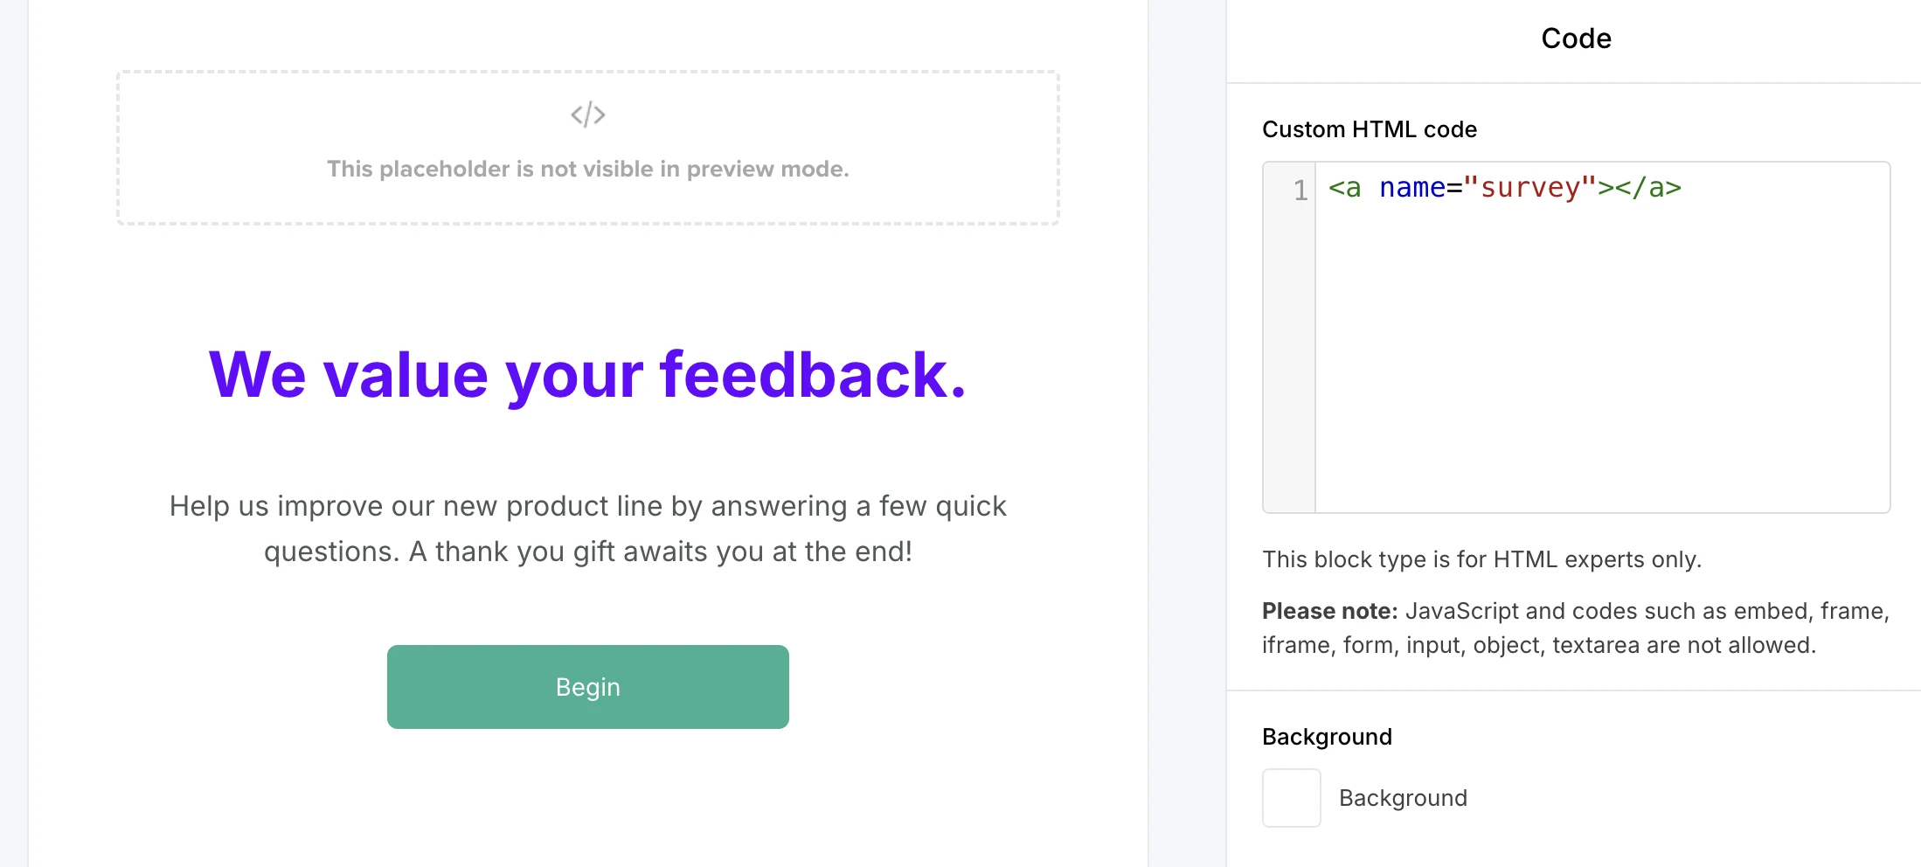Select the 'placeholder is not visible' message text
1921x867 pixels.
point(587,169)
